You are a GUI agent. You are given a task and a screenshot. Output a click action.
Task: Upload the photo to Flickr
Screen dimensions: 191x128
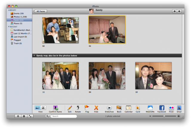coord(171,108)
